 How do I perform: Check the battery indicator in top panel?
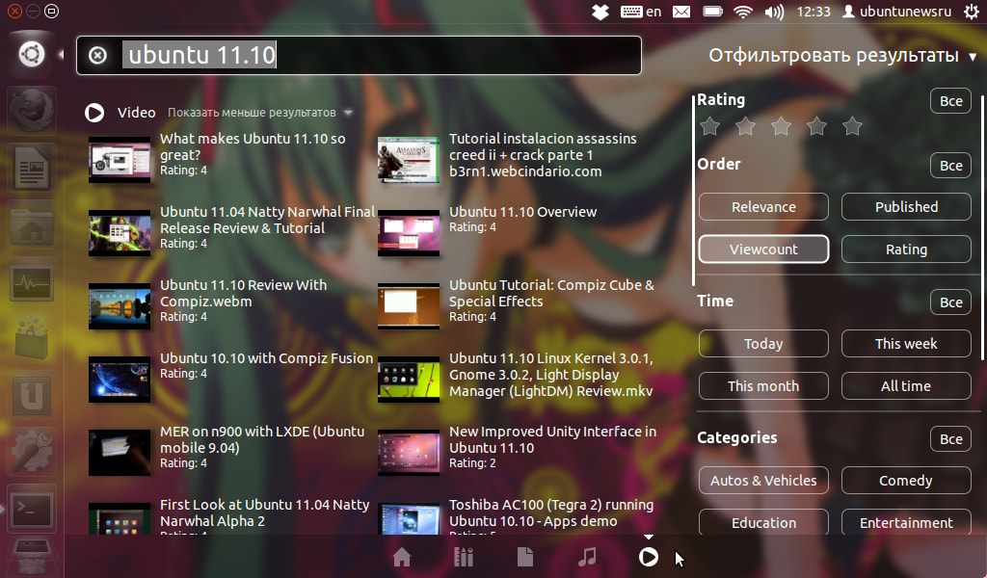tap(712, 12)
